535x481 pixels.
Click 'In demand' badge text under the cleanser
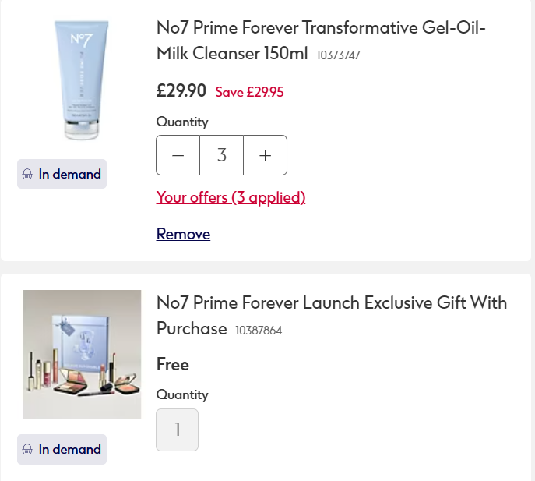(70, 175)
